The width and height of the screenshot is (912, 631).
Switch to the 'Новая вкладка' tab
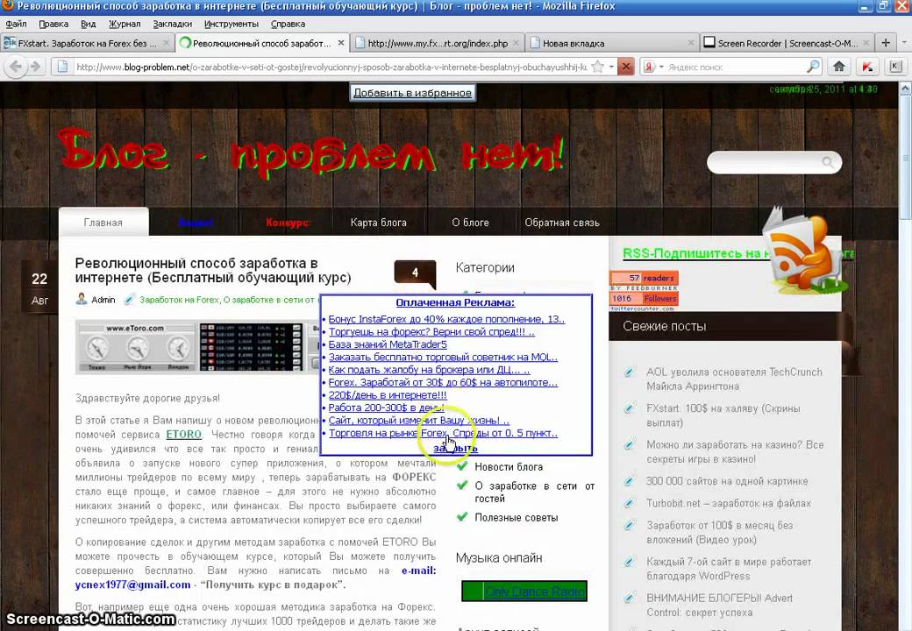(612, 43)
